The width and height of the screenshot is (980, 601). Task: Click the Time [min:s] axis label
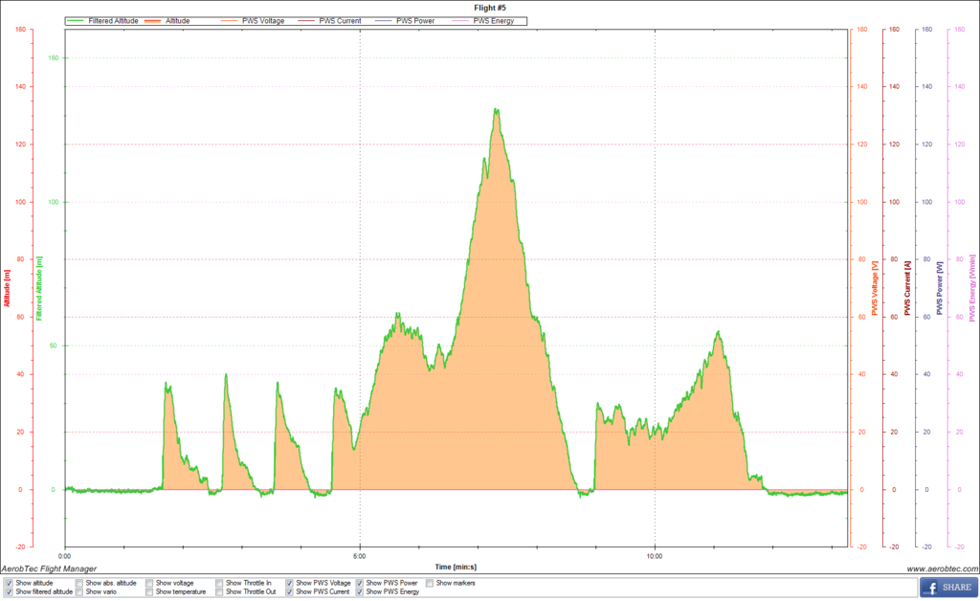[x=456, y=567]
